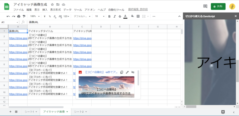
Task: Show more toolbar options (three dots)
Action: [x=154, y=16]
